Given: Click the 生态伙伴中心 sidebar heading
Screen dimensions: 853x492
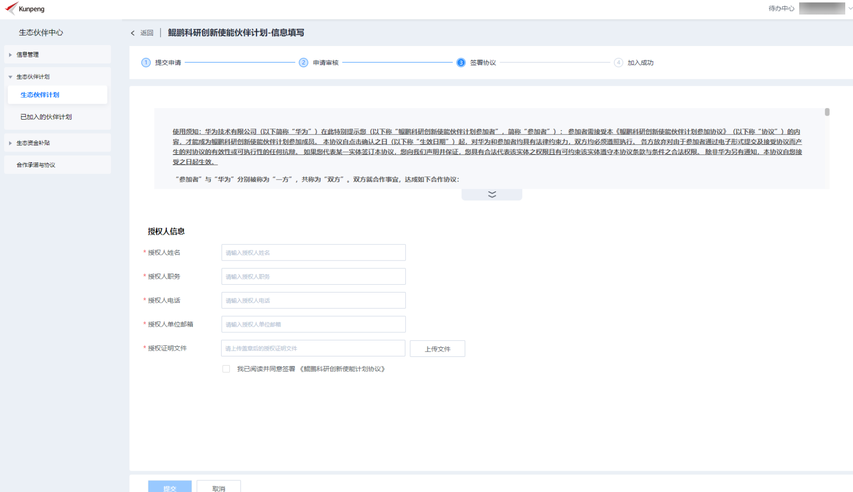Looking at the screenshot, I should click(41, 32).
